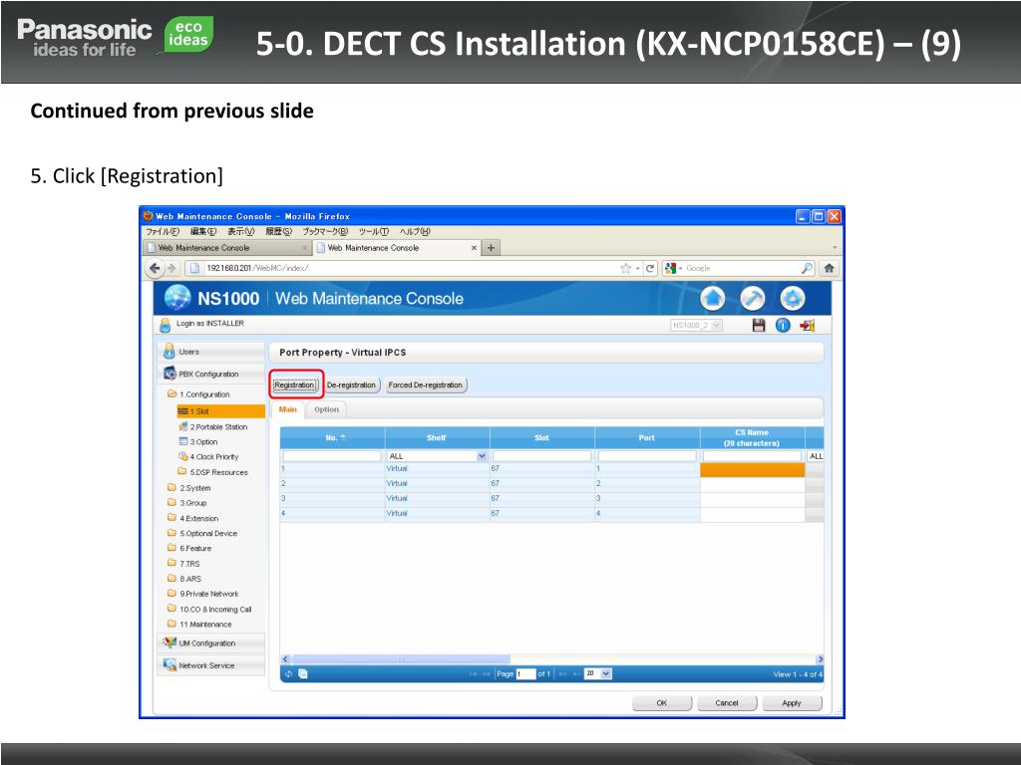The width and height of the screenshot is (1021, 765).
Task: Reload page with Firefox refresh icon
Action: (x=650, y=268)
